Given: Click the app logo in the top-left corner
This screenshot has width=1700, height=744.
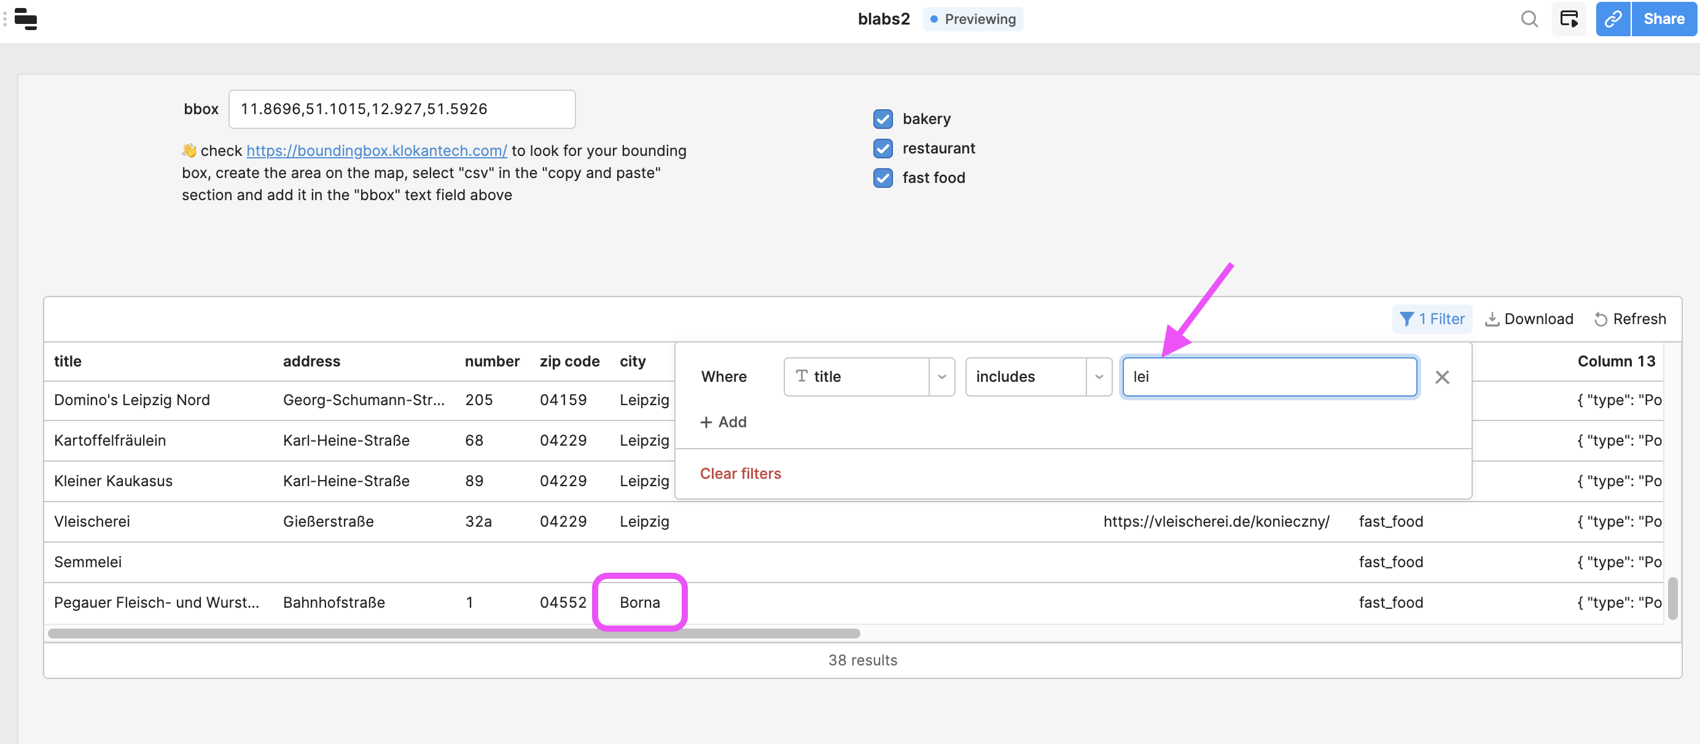Looking at the screenshot, I should click(x=25, y=19).
